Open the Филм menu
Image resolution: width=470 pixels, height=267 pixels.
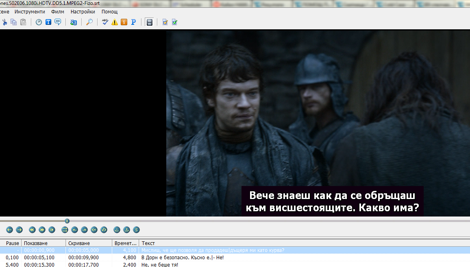tap(58, 11)
